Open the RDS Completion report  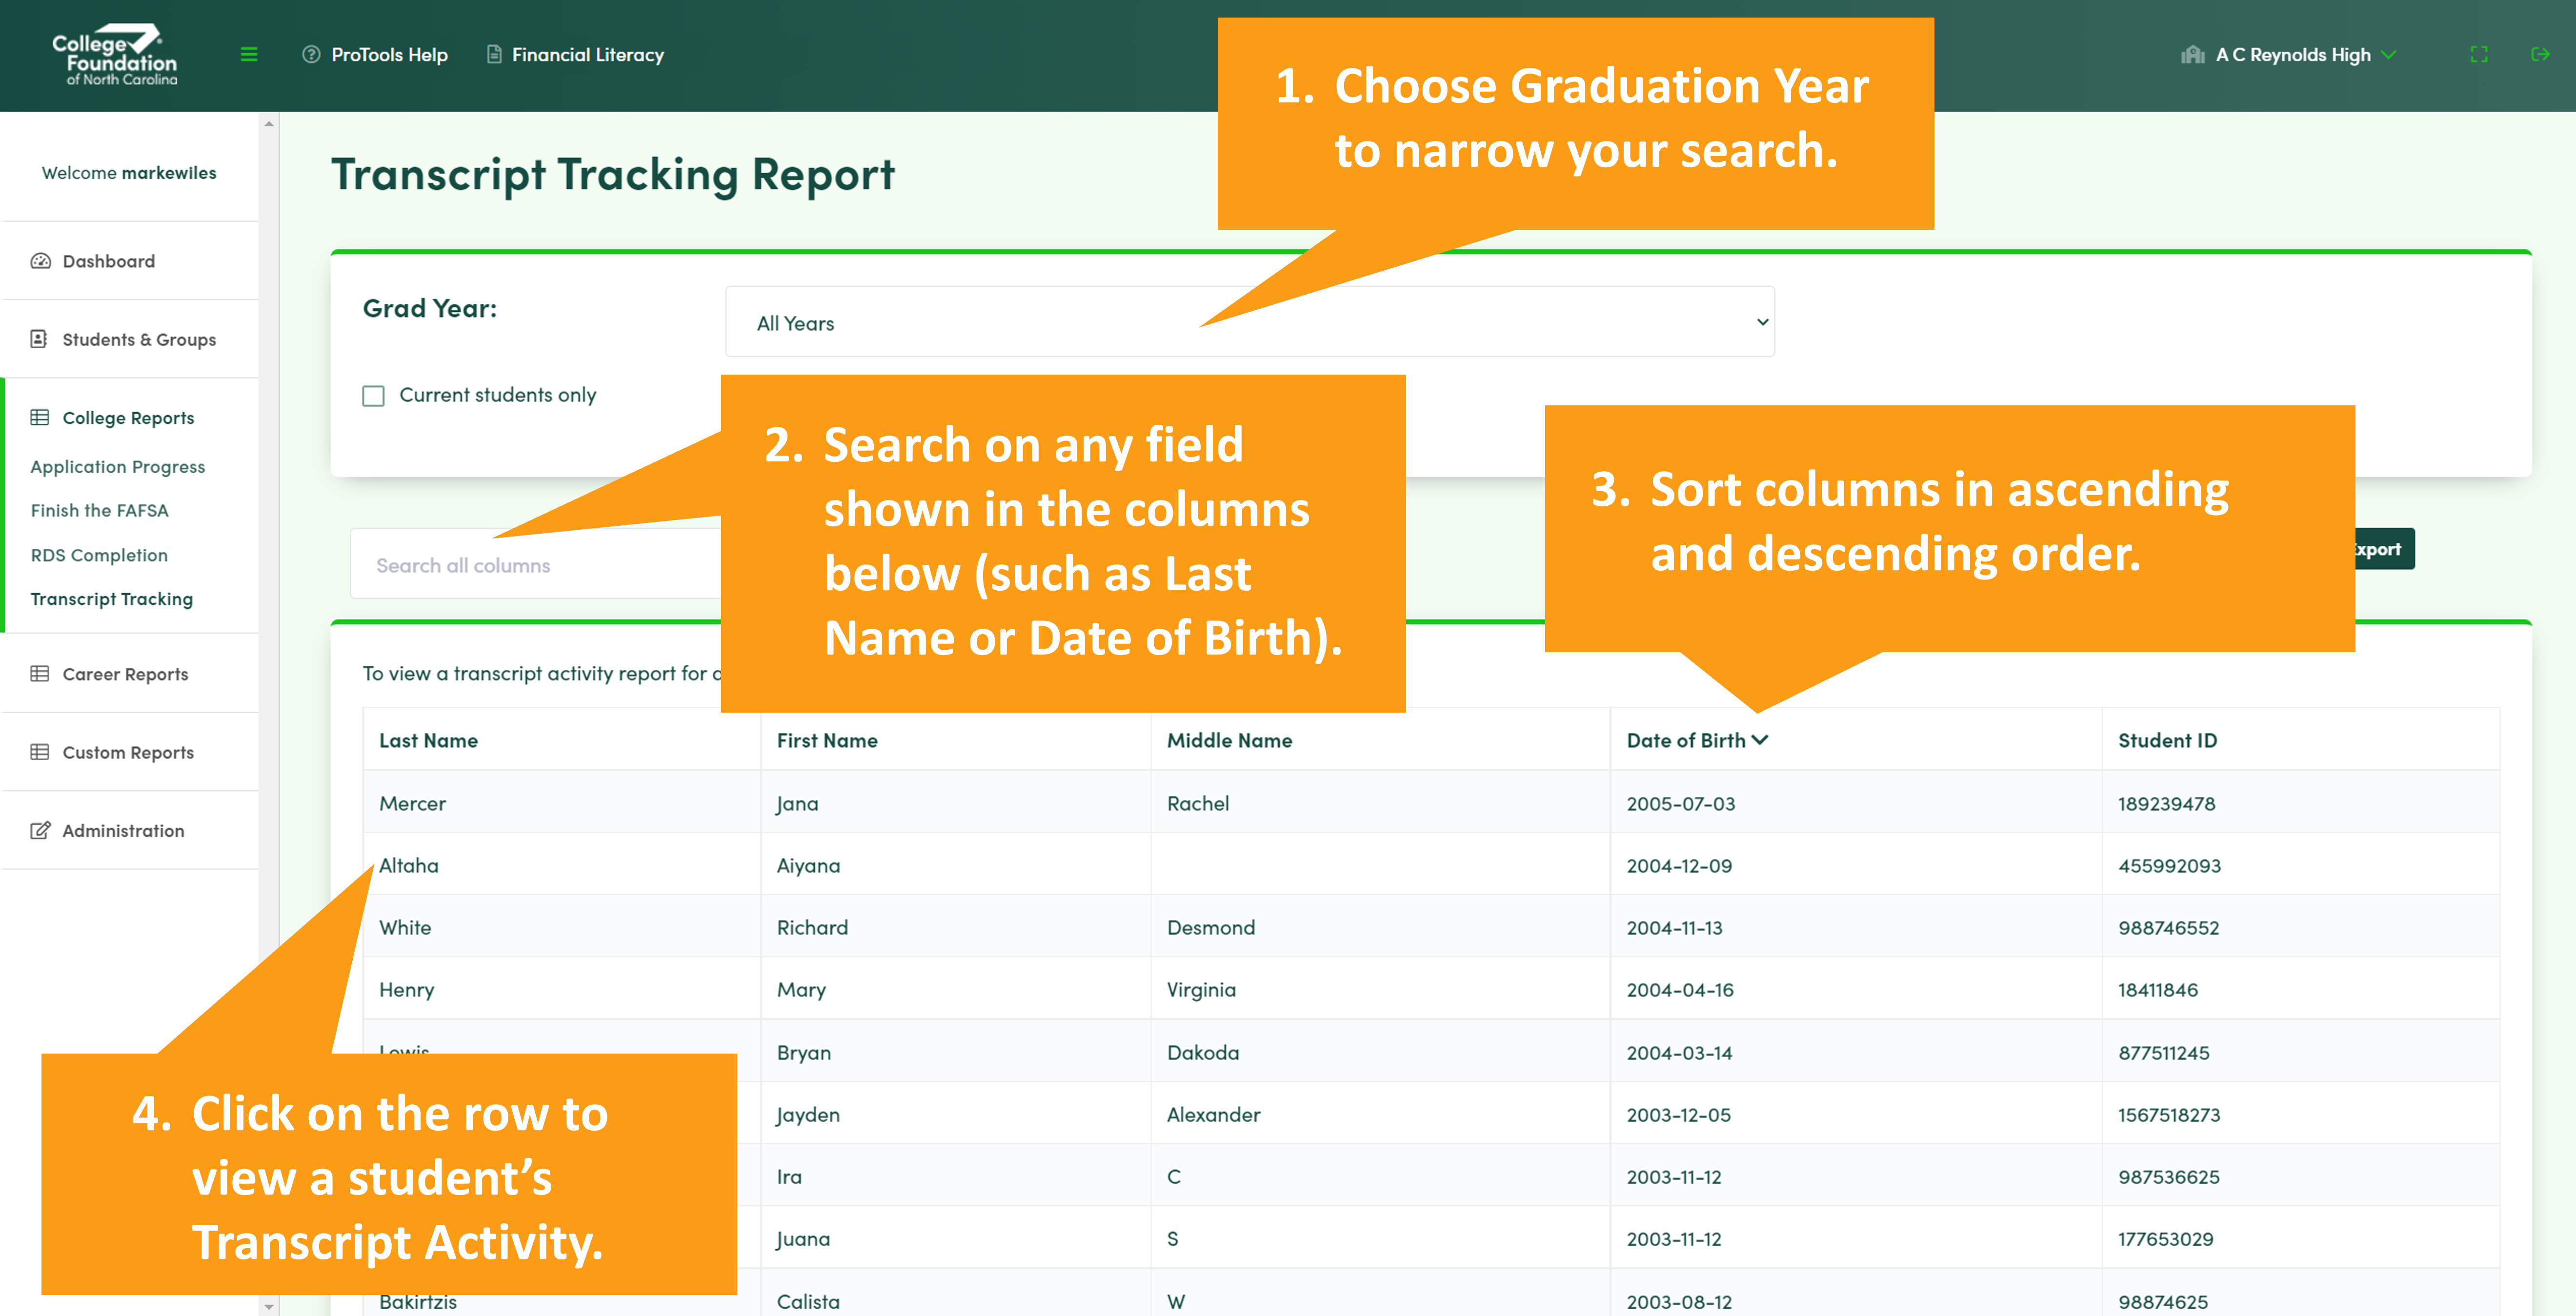[99, 555]
